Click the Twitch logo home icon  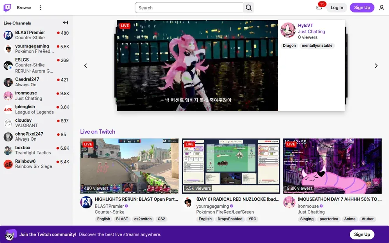7,8
